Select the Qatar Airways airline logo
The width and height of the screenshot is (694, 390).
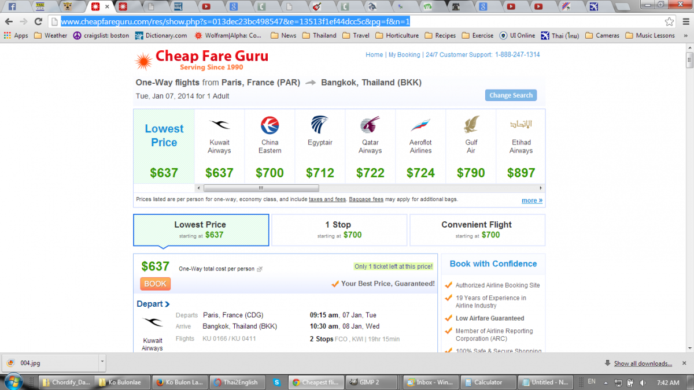pos(370,125)
